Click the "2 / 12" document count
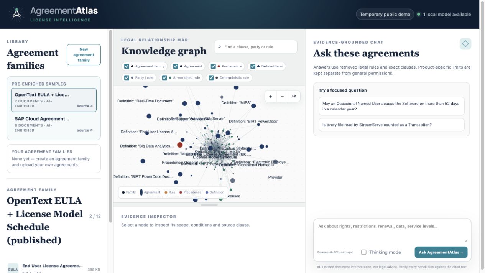The height and width of the screenshot is (273, 485). point(95,216)
